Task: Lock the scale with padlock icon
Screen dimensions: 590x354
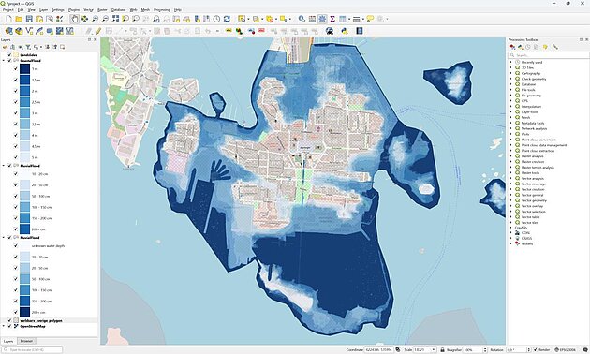Action: 442,350
